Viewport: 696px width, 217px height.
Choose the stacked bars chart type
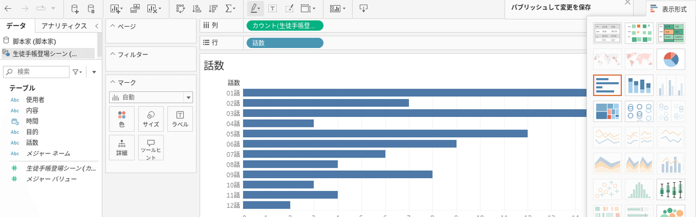click(x=639, y=84)
